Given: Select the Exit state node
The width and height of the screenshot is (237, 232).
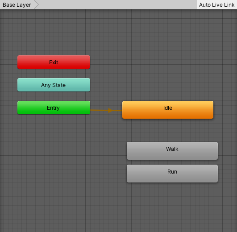Looking at the screenshot, I should click(54, 62).
